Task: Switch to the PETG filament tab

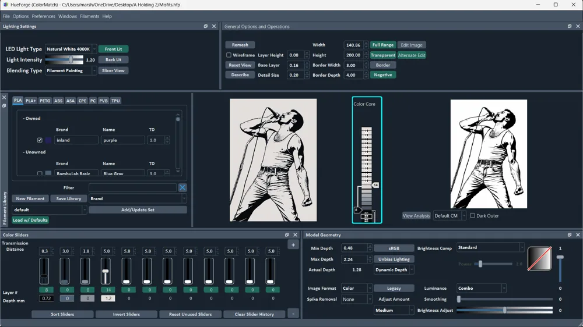Action: (x=45, y=101)
